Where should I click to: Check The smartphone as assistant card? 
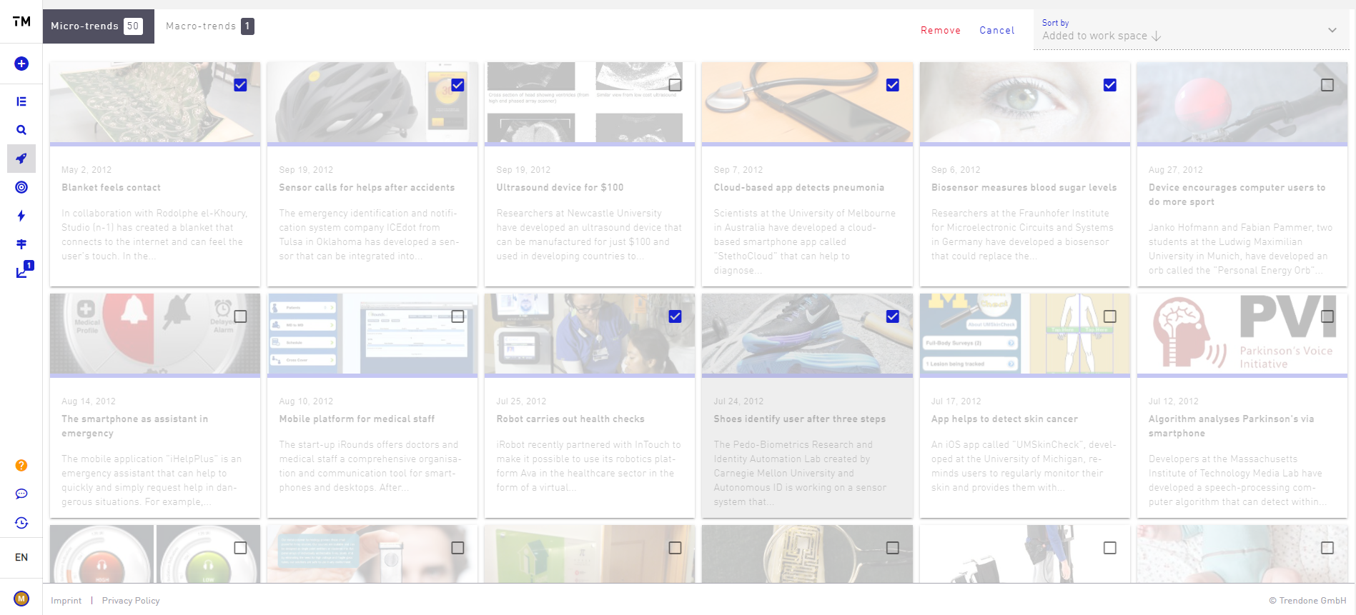[240, 316]
